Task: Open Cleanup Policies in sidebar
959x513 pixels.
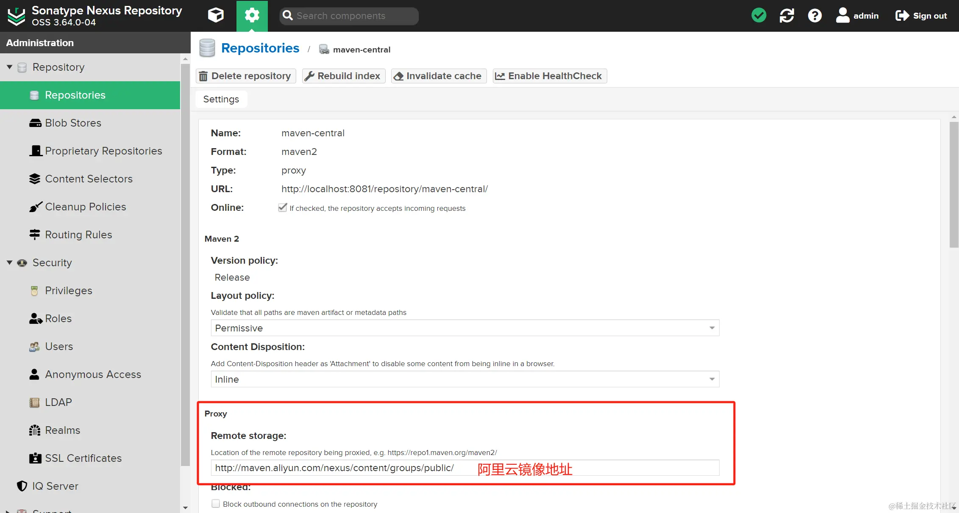Action: click(85, 207)
